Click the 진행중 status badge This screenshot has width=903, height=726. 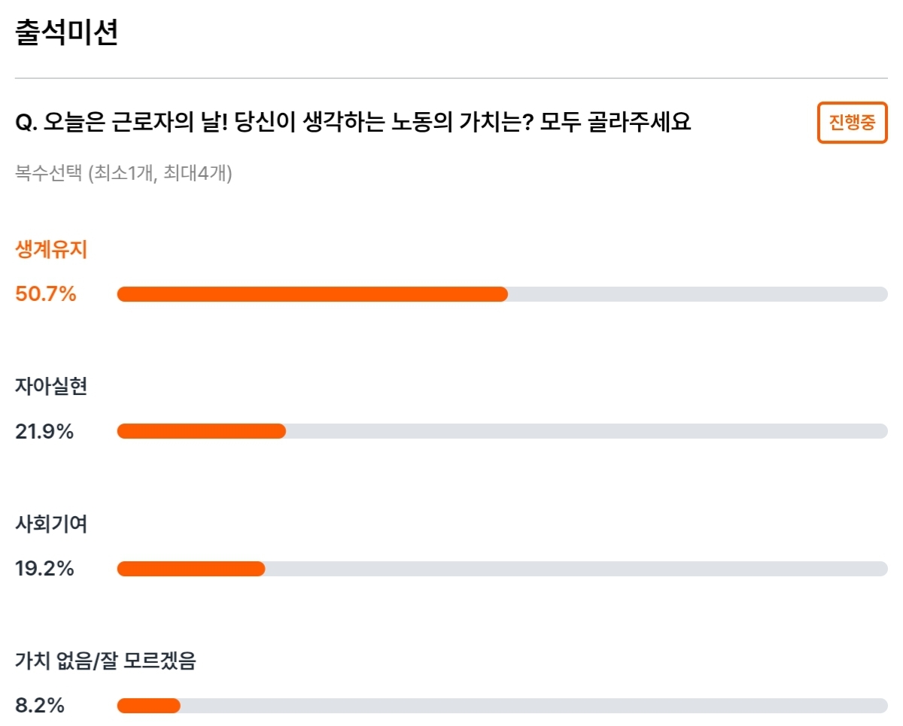[x=853, y=123]
